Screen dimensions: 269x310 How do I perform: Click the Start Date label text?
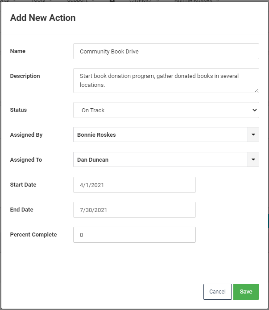(23, 185)
